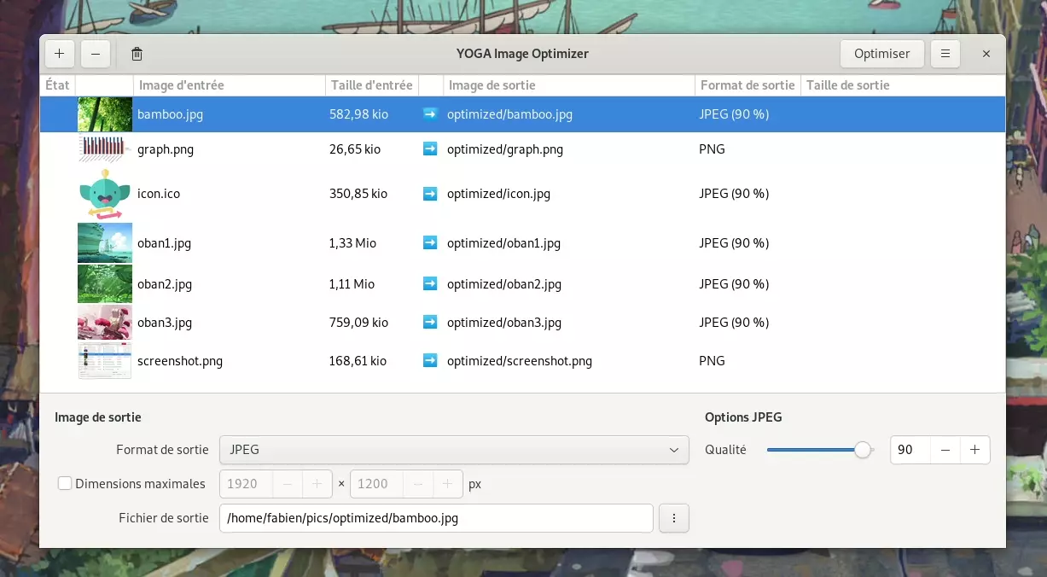This screenshot has height=577, width=1047.
Task: Sort by Image d'entrée column
Action: coord(230,85)
